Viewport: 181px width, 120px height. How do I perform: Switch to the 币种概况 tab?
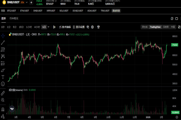pyautogui.click(x=14, y=19)
